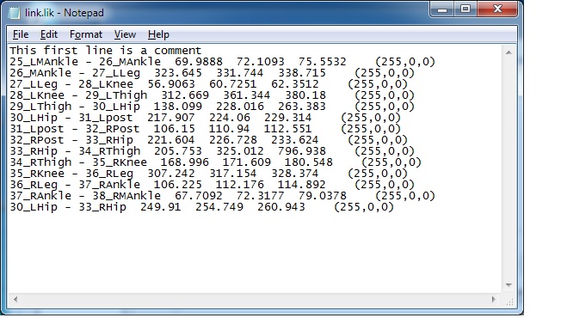Click the value 224.06
The image size is (561, 330).
(x=230, y=117)
